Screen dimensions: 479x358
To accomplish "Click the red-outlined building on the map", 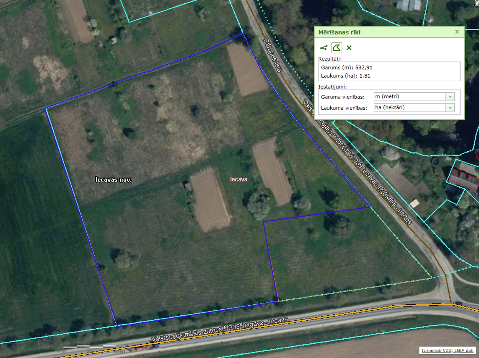I will tap(464, 180).
